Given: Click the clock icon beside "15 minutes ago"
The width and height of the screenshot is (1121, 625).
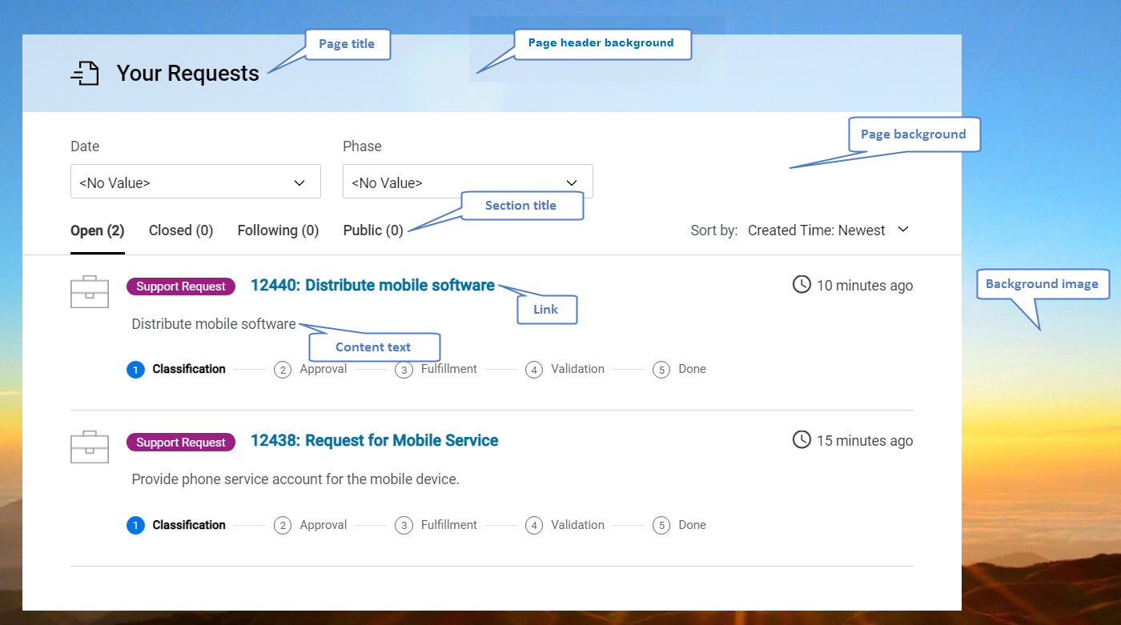Looking at the screenshot, I should [x=802, y=439].
